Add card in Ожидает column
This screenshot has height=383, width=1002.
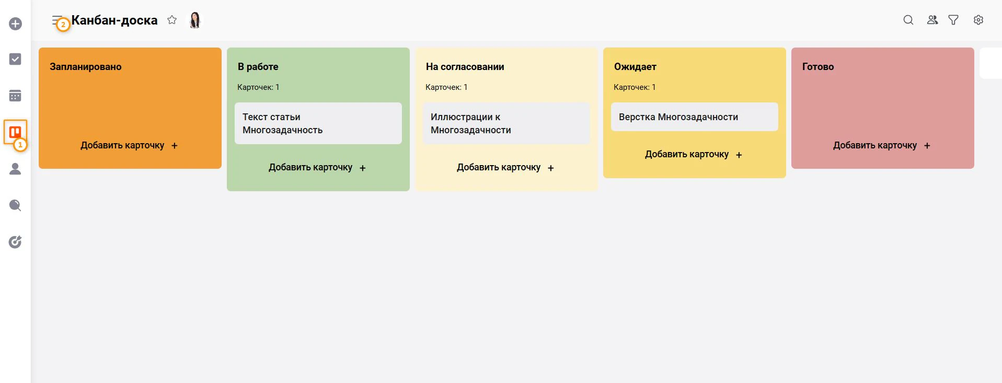[694, 154]
